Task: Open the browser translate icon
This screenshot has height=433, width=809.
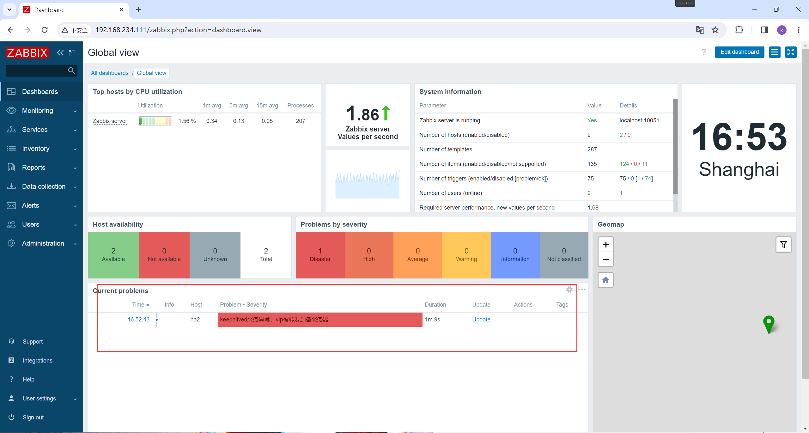Action: click(x=700, y=30)
